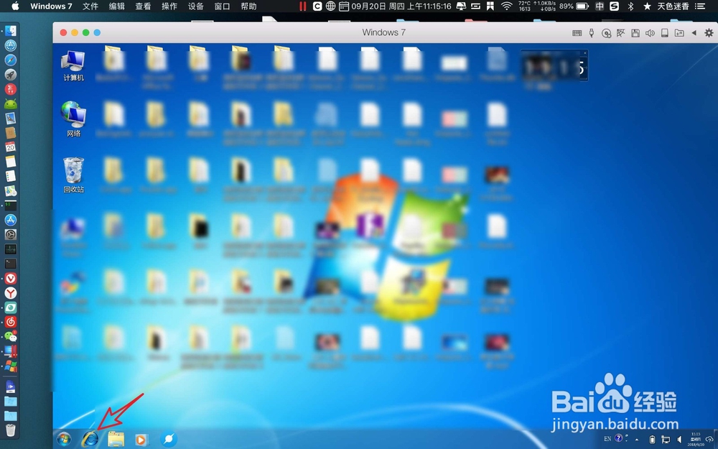Open the 窗口 menu

pyautogui.click(x=222, y=6)
